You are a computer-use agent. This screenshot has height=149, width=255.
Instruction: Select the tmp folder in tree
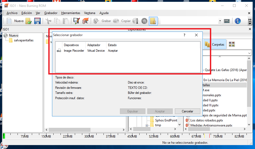158,125
